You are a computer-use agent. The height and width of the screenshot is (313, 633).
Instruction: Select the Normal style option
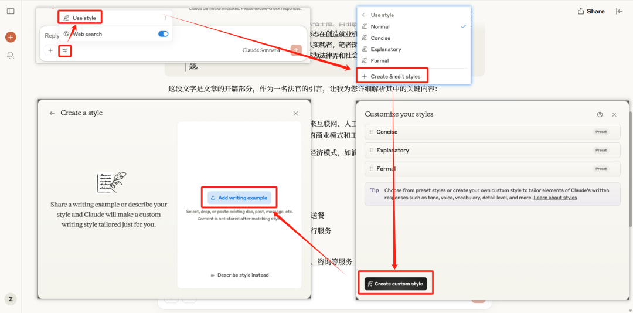click(x=380, y=26)
